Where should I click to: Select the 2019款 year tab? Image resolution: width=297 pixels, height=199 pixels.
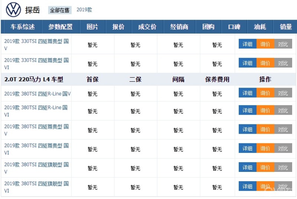point(84,10)
